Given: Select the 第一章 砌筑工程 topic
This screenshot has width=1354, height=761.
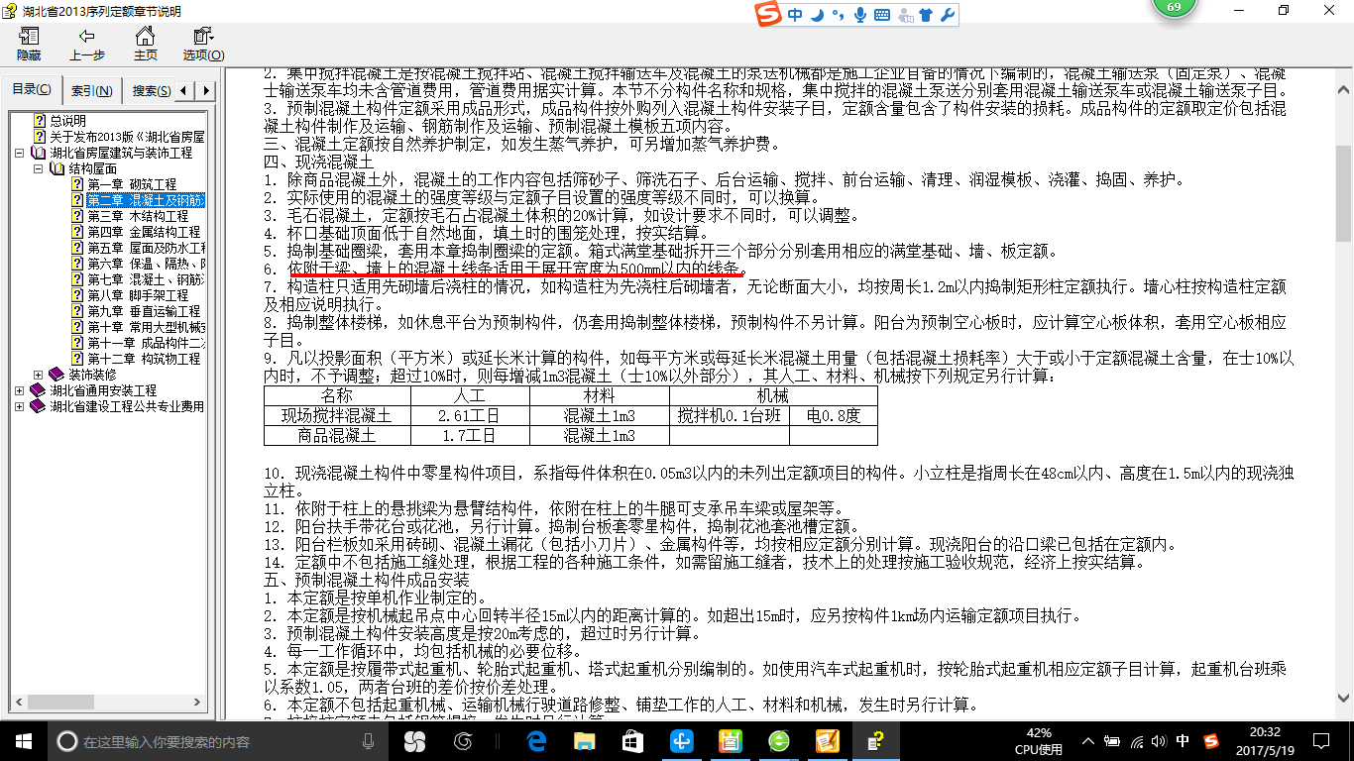Looking at the screenshot, I should (x=132, y=184).
